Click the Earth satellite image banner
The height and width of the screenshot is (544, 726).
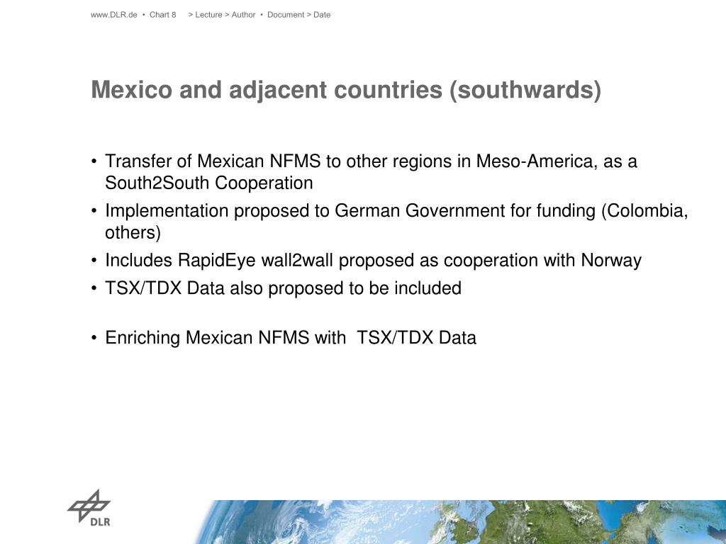pos(461,522)
